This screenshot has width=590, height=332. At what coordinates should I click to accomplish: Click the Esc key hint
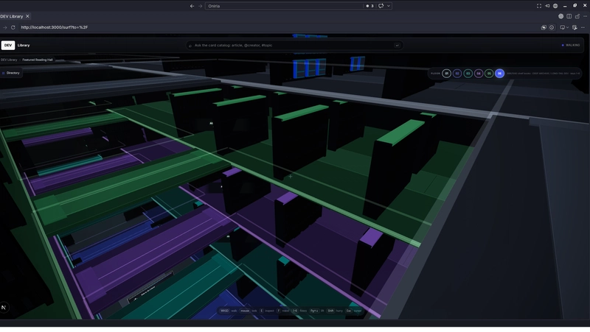(x=349, y=311)
